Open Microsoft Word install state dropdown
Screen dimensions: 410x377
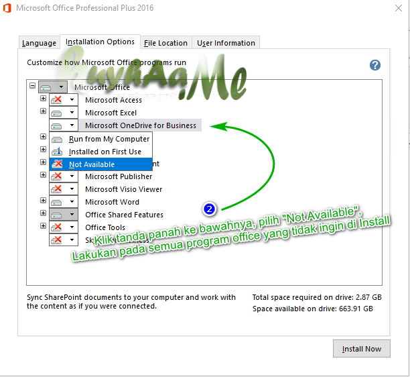click(64, 202)
